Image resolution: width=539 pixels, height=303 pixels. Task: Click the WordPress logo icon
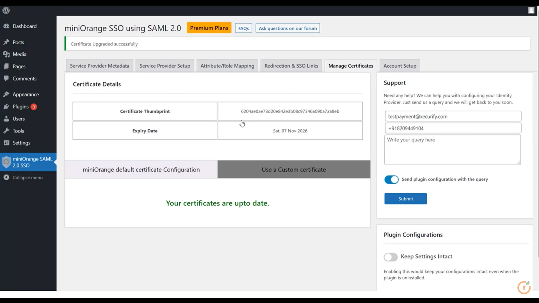click(x=6, y=10)
